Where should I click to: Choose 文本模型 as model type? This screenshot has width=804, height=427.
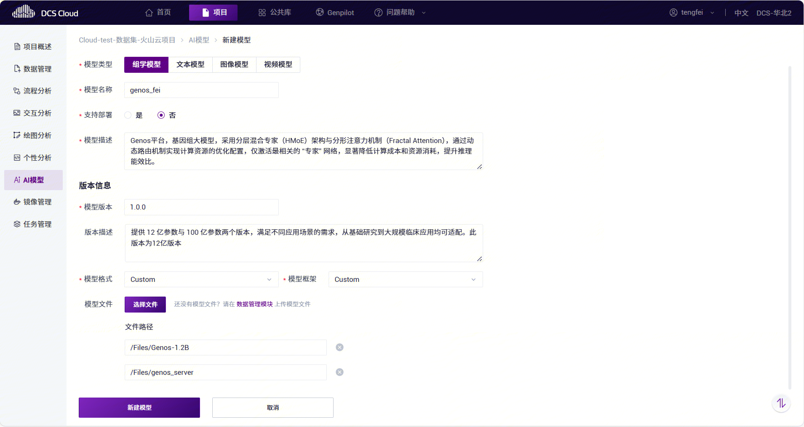(190, 65)
